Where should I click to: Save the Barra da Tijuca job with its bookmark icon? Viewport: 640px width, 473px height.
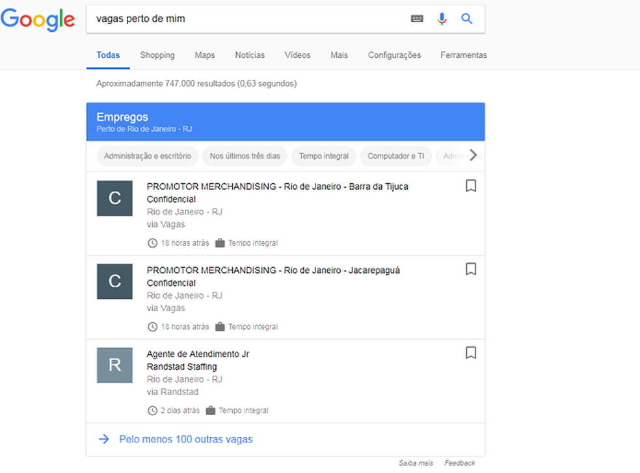click(x=471, y=186)
